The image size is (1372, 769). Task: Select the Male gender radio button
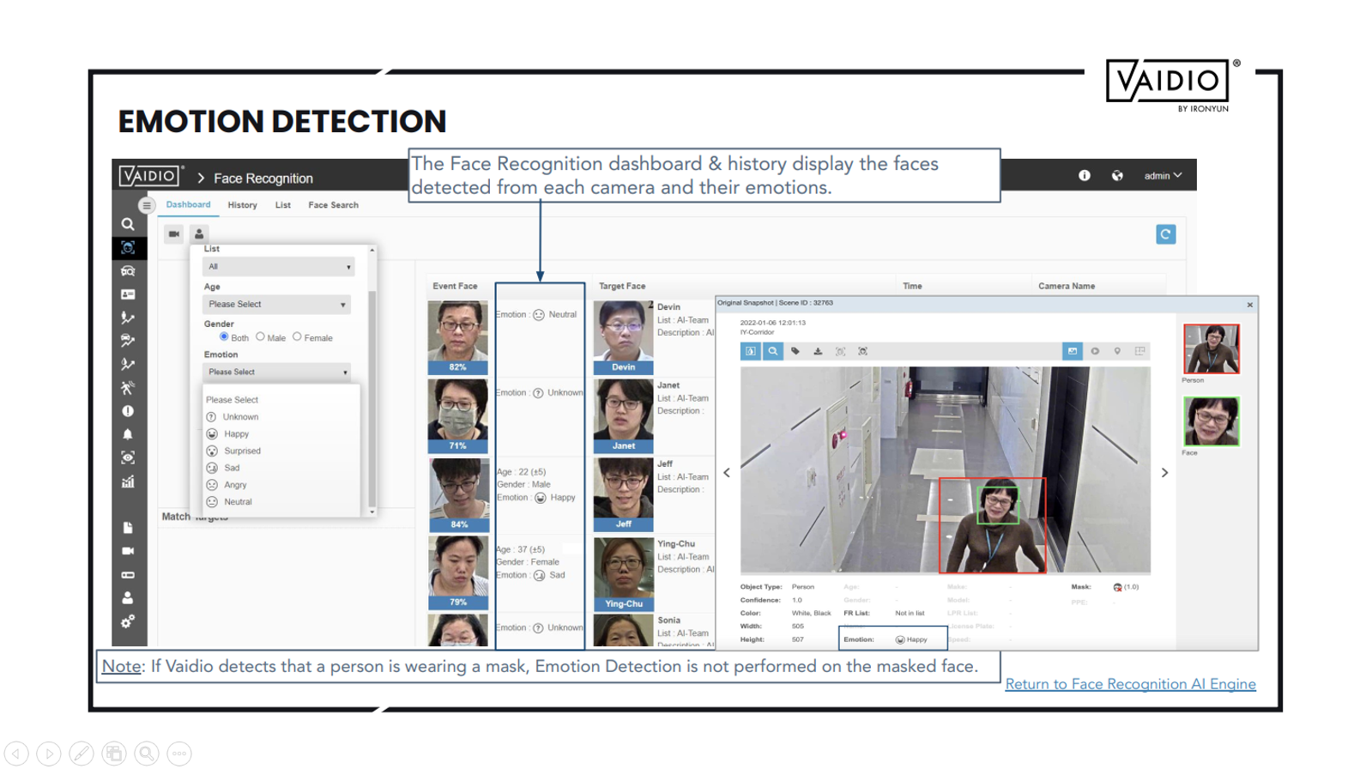pyautogui.click(x=260, y=336)
